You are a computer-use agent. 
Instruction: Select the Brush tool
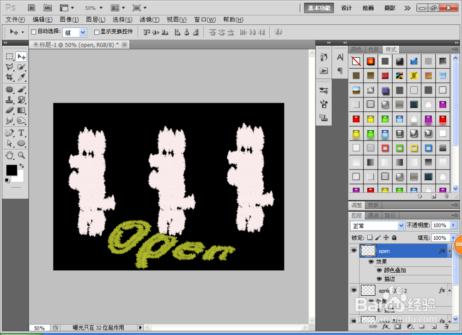(21, 89)
